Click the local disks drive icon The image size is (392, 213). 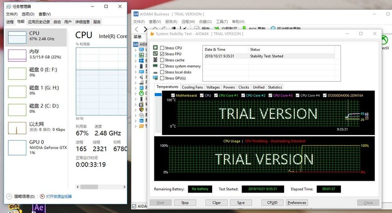click(155, 72)
